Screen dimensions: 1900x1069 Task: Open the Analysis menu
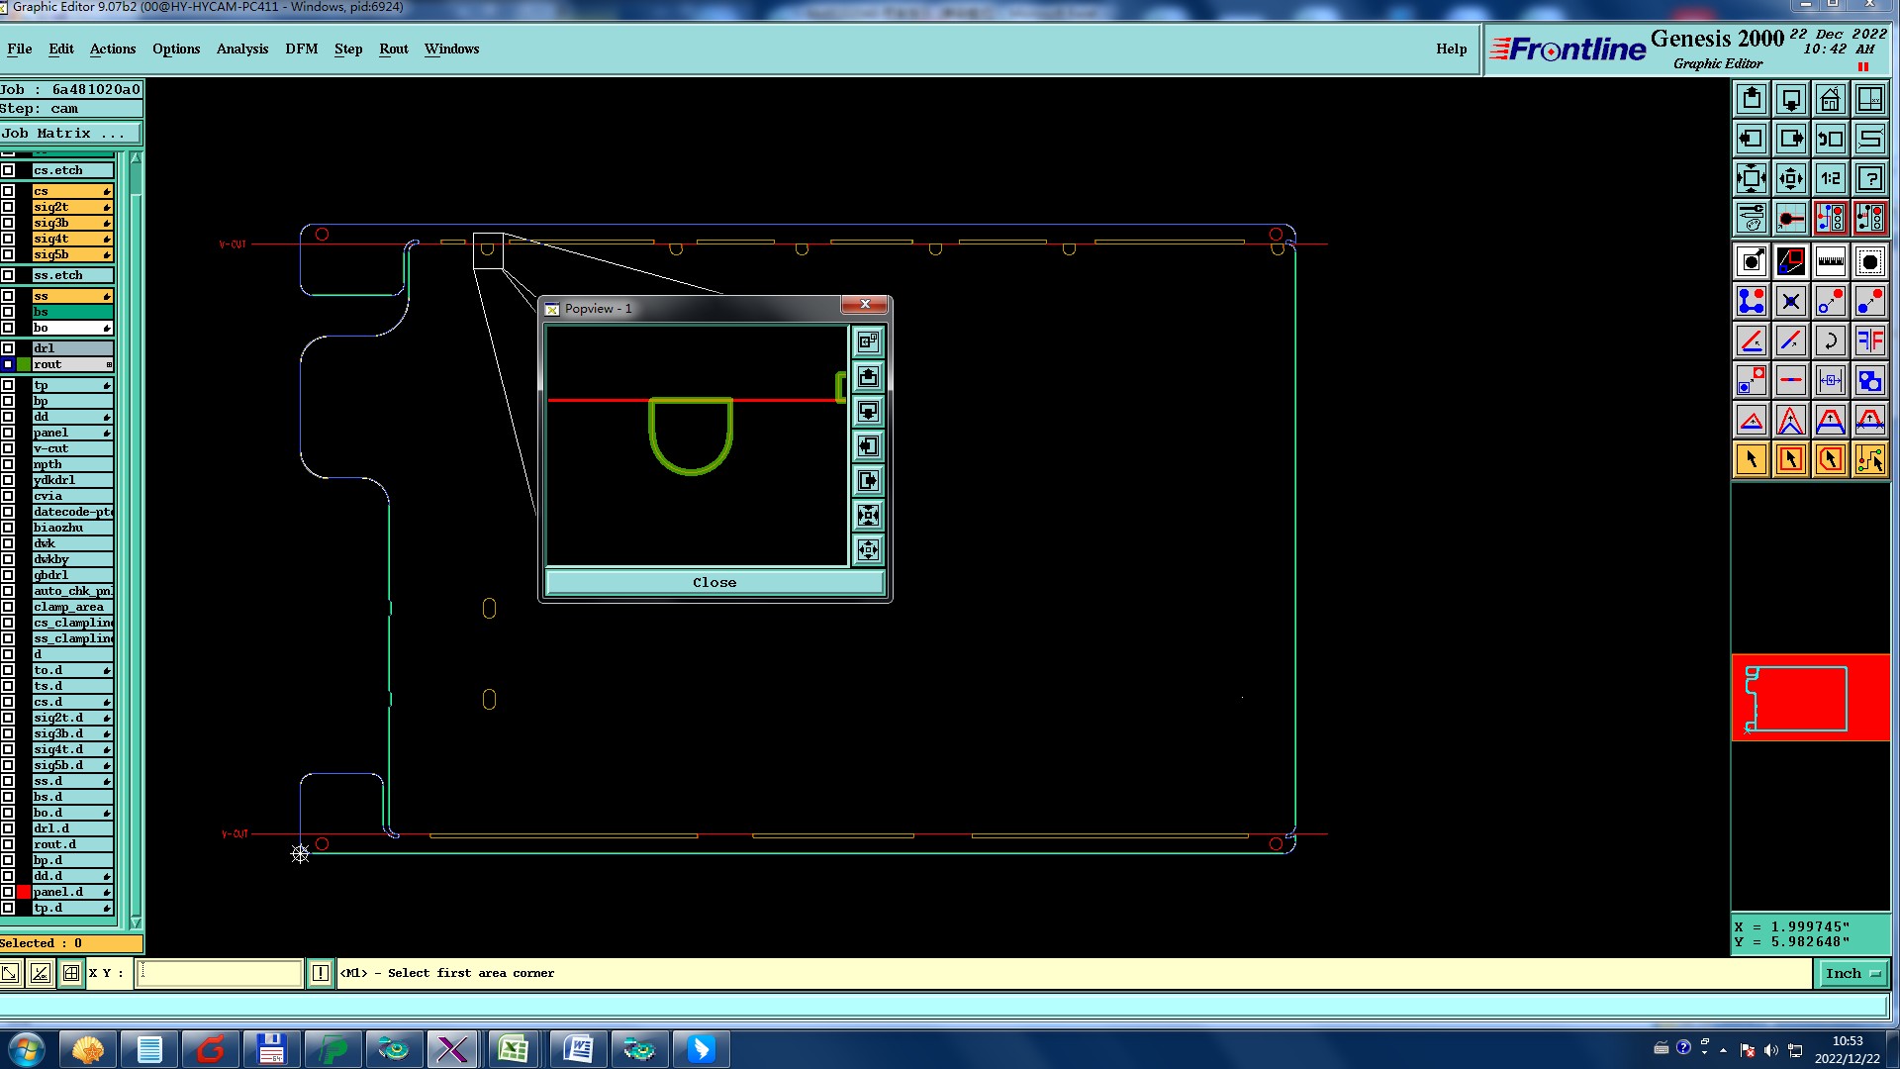(241, 49)
